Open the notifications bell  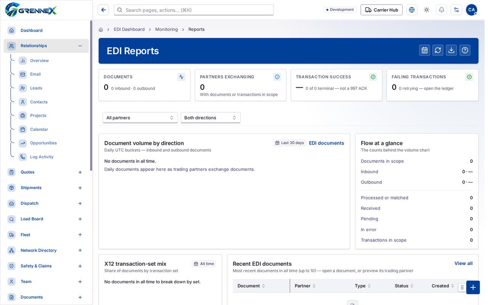click(441, 10)
